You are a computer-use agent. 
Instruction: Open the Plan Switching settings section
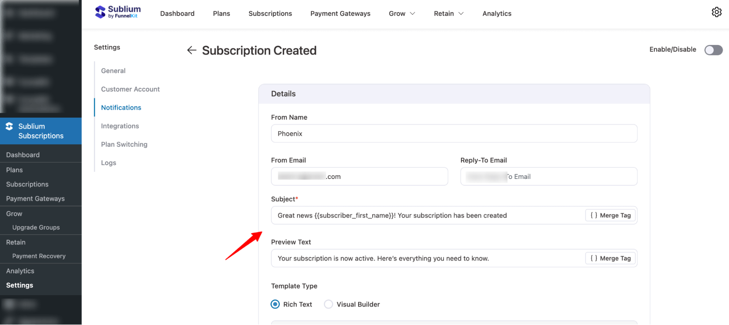tap(124, 144)
